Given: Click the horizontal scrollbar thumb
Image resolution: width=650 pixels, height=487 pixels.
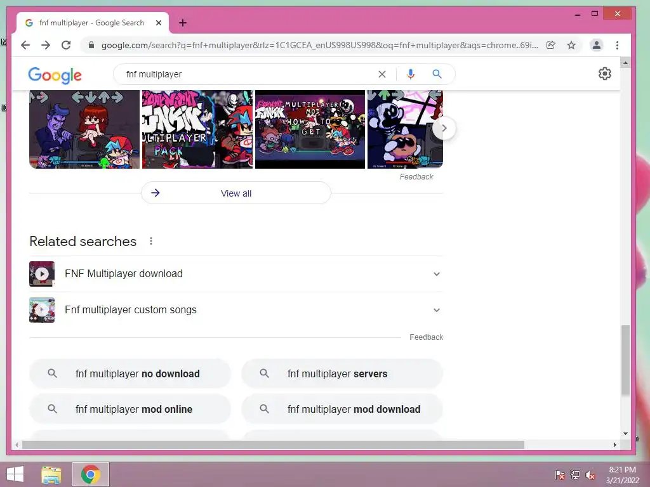Looking at the screenshot, I should click(x=273, y=445).
